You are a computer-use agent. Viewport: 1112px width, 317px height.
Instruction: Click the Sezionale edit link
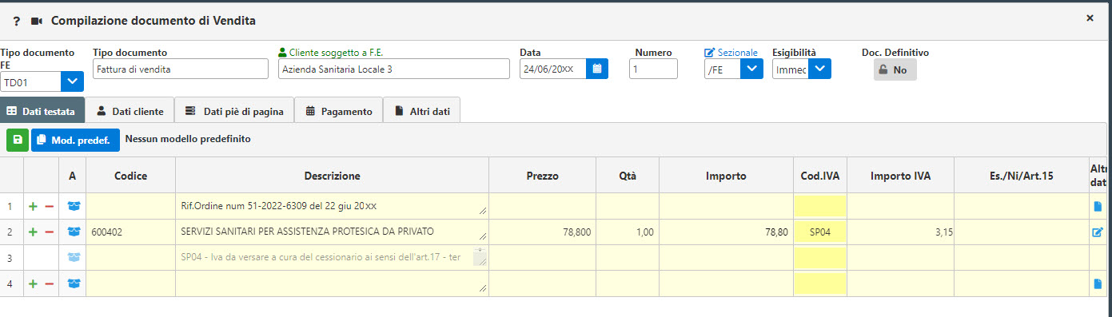pyautogui.click(x=731, y=53)
